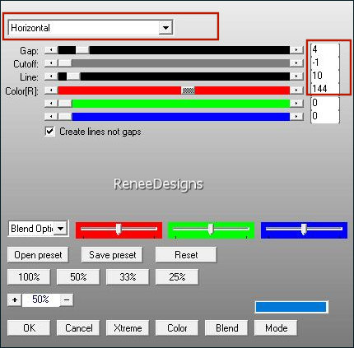
Task: Click the Open preset button
Action: click(x=38, y=255)
